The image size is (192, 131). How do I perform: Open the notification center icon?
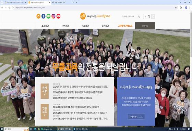189,129
